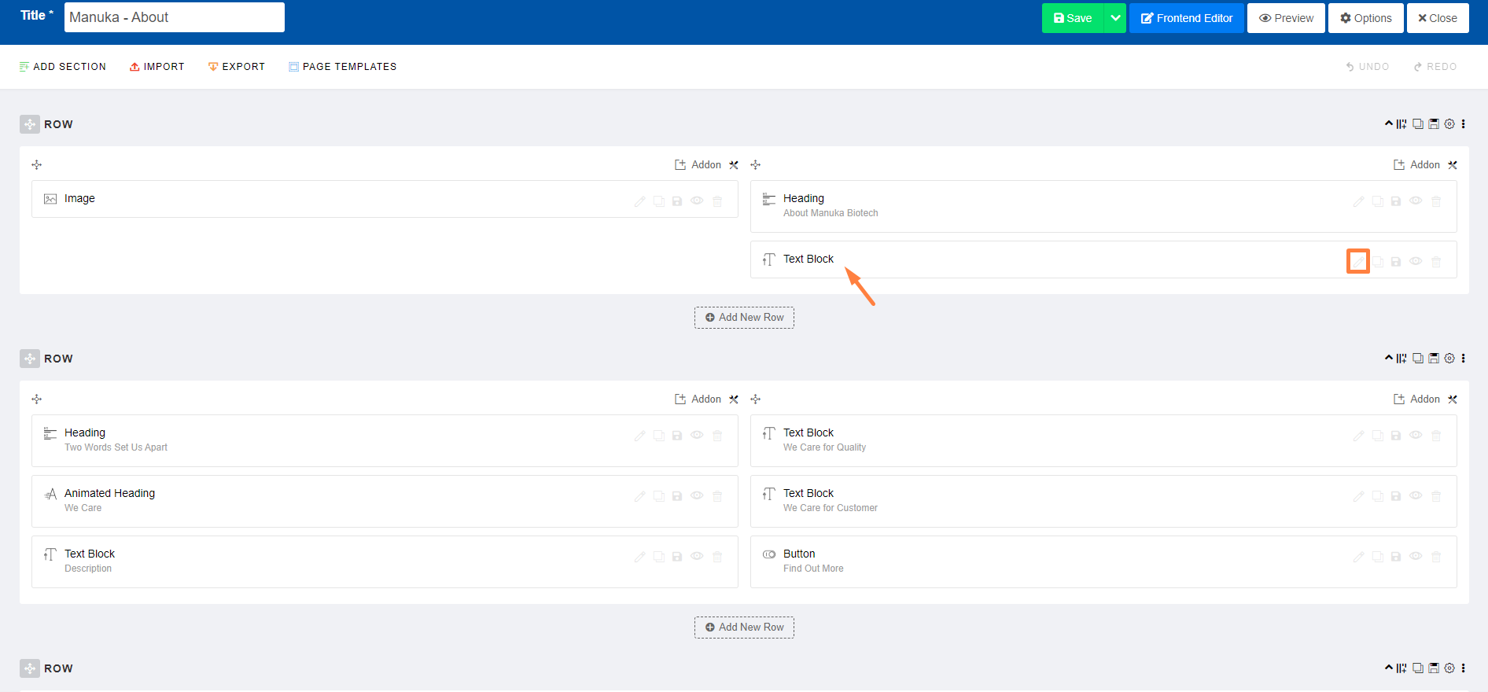The height and width of the screenshot is (692, 1488).
Task: Open PAGE TEMPLATES
Action: (x=343, y=67)
